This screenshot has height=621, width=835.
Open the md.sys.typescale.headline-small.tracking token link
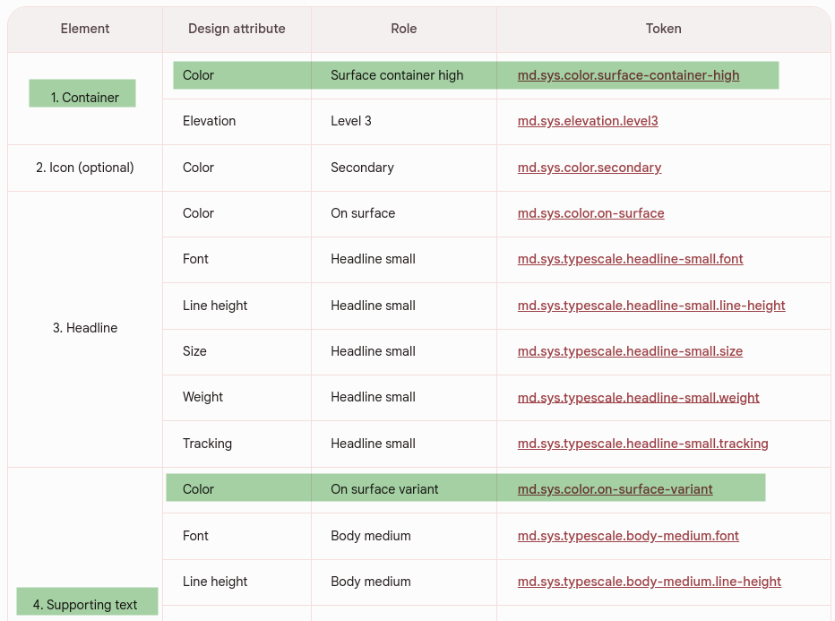pos(642,444)
